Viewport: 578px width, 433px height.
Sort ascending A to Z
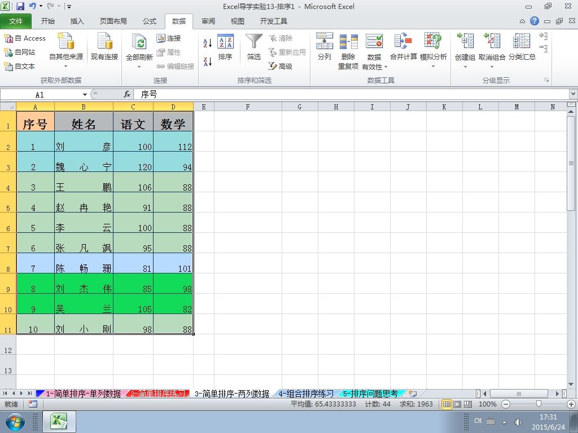(x=208, y=43)
